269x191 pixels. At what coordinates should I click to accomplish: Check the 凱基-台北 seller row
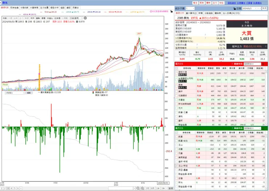[176, 141]
